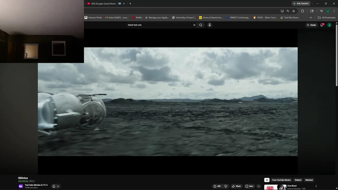Select the All filter chip
This screenshot has width=338, height=190.
pos(267,180)
